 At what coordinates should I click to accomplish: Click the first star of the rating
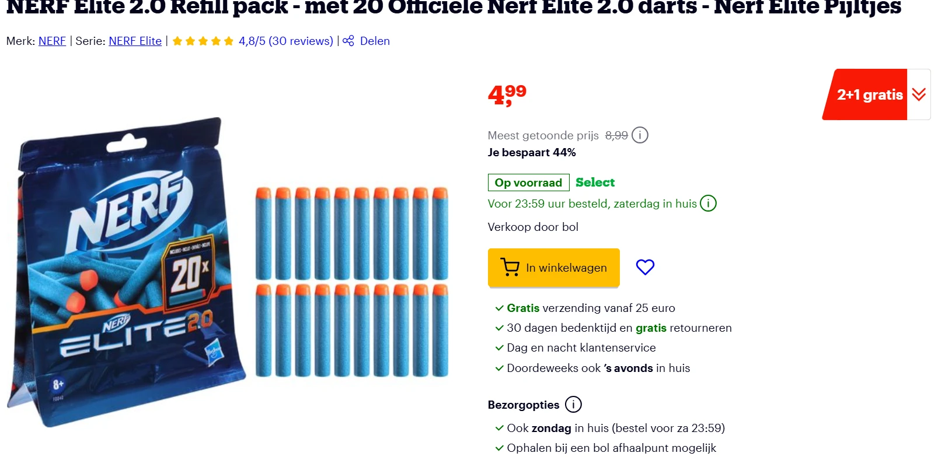(x=178, y=41)
